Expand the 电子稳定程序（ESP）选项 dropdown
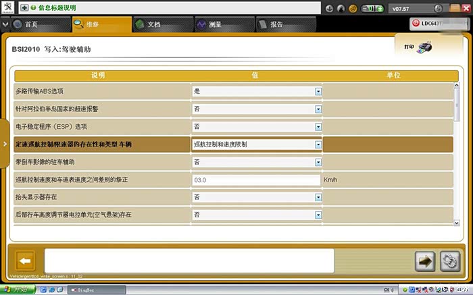This screenshot has width=473, height=295. click(x=318, y=127)
